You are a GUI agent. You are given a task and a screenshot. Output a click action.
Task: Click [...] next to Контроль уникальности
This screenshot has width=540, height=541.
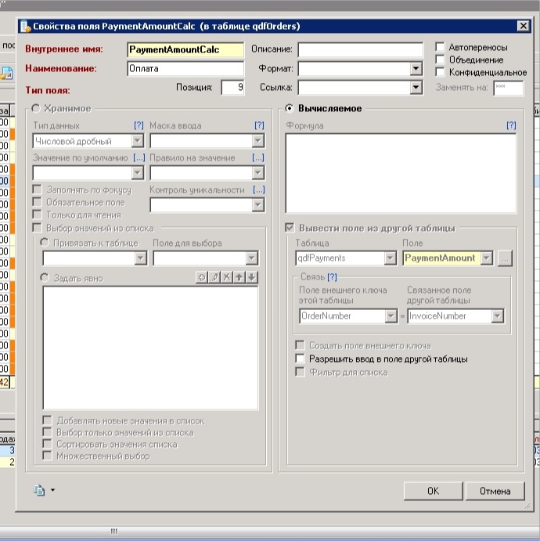259,189
